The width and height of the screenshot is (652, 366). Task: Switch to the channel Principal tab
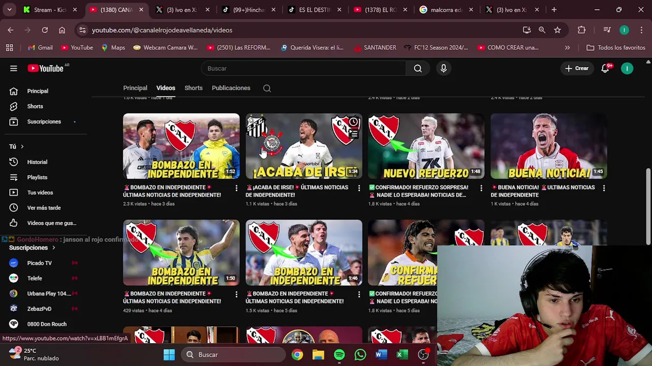(x=135, y=88)
